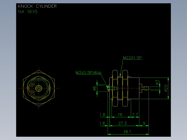Click the ø3 diameter dimension
Image resolution: width=187 pixels, height=140 pixels.
point(157,82)
